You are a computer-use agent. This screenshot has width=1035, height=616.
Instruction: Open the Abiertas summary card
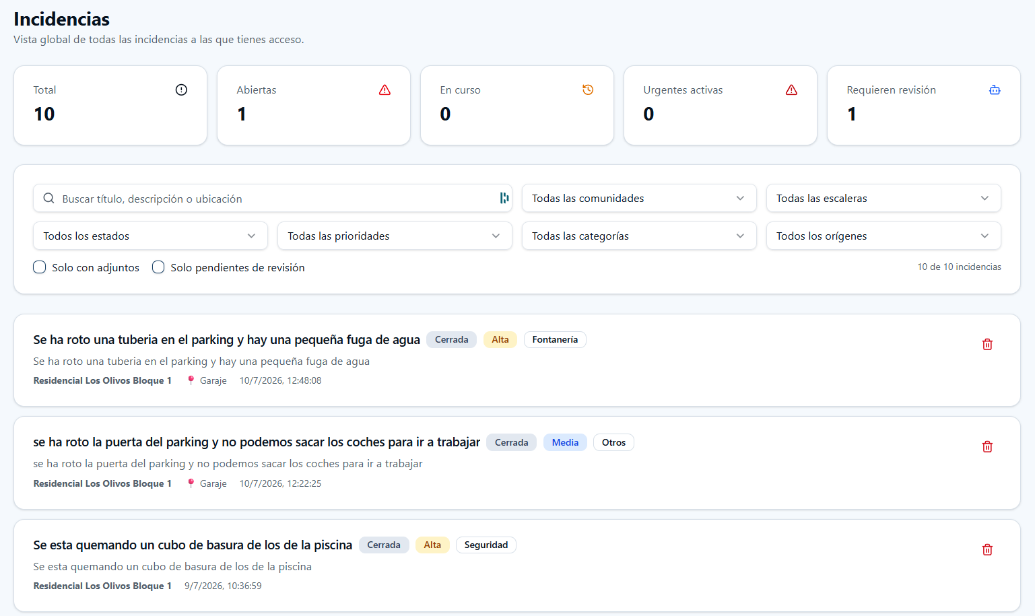(x=314, y=105)
